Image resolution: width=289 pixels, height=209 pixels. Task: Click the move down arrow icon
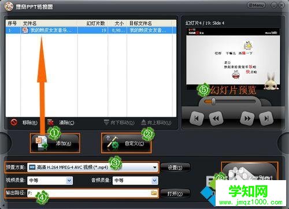(x=106, y=122)
